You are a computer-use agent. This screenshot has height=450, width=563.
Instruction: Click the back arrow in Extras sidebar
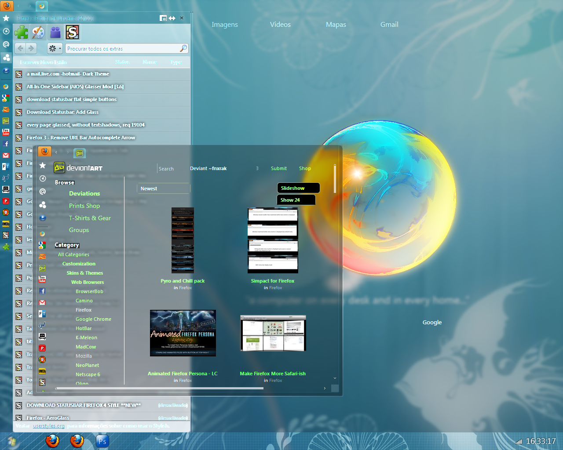click(x=20, y=48)
